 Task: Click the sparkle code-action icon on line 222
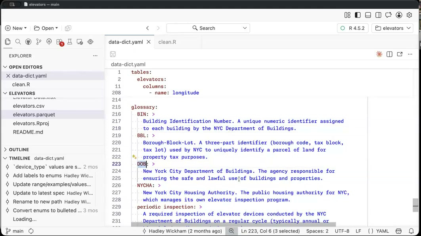pos(134,157)
